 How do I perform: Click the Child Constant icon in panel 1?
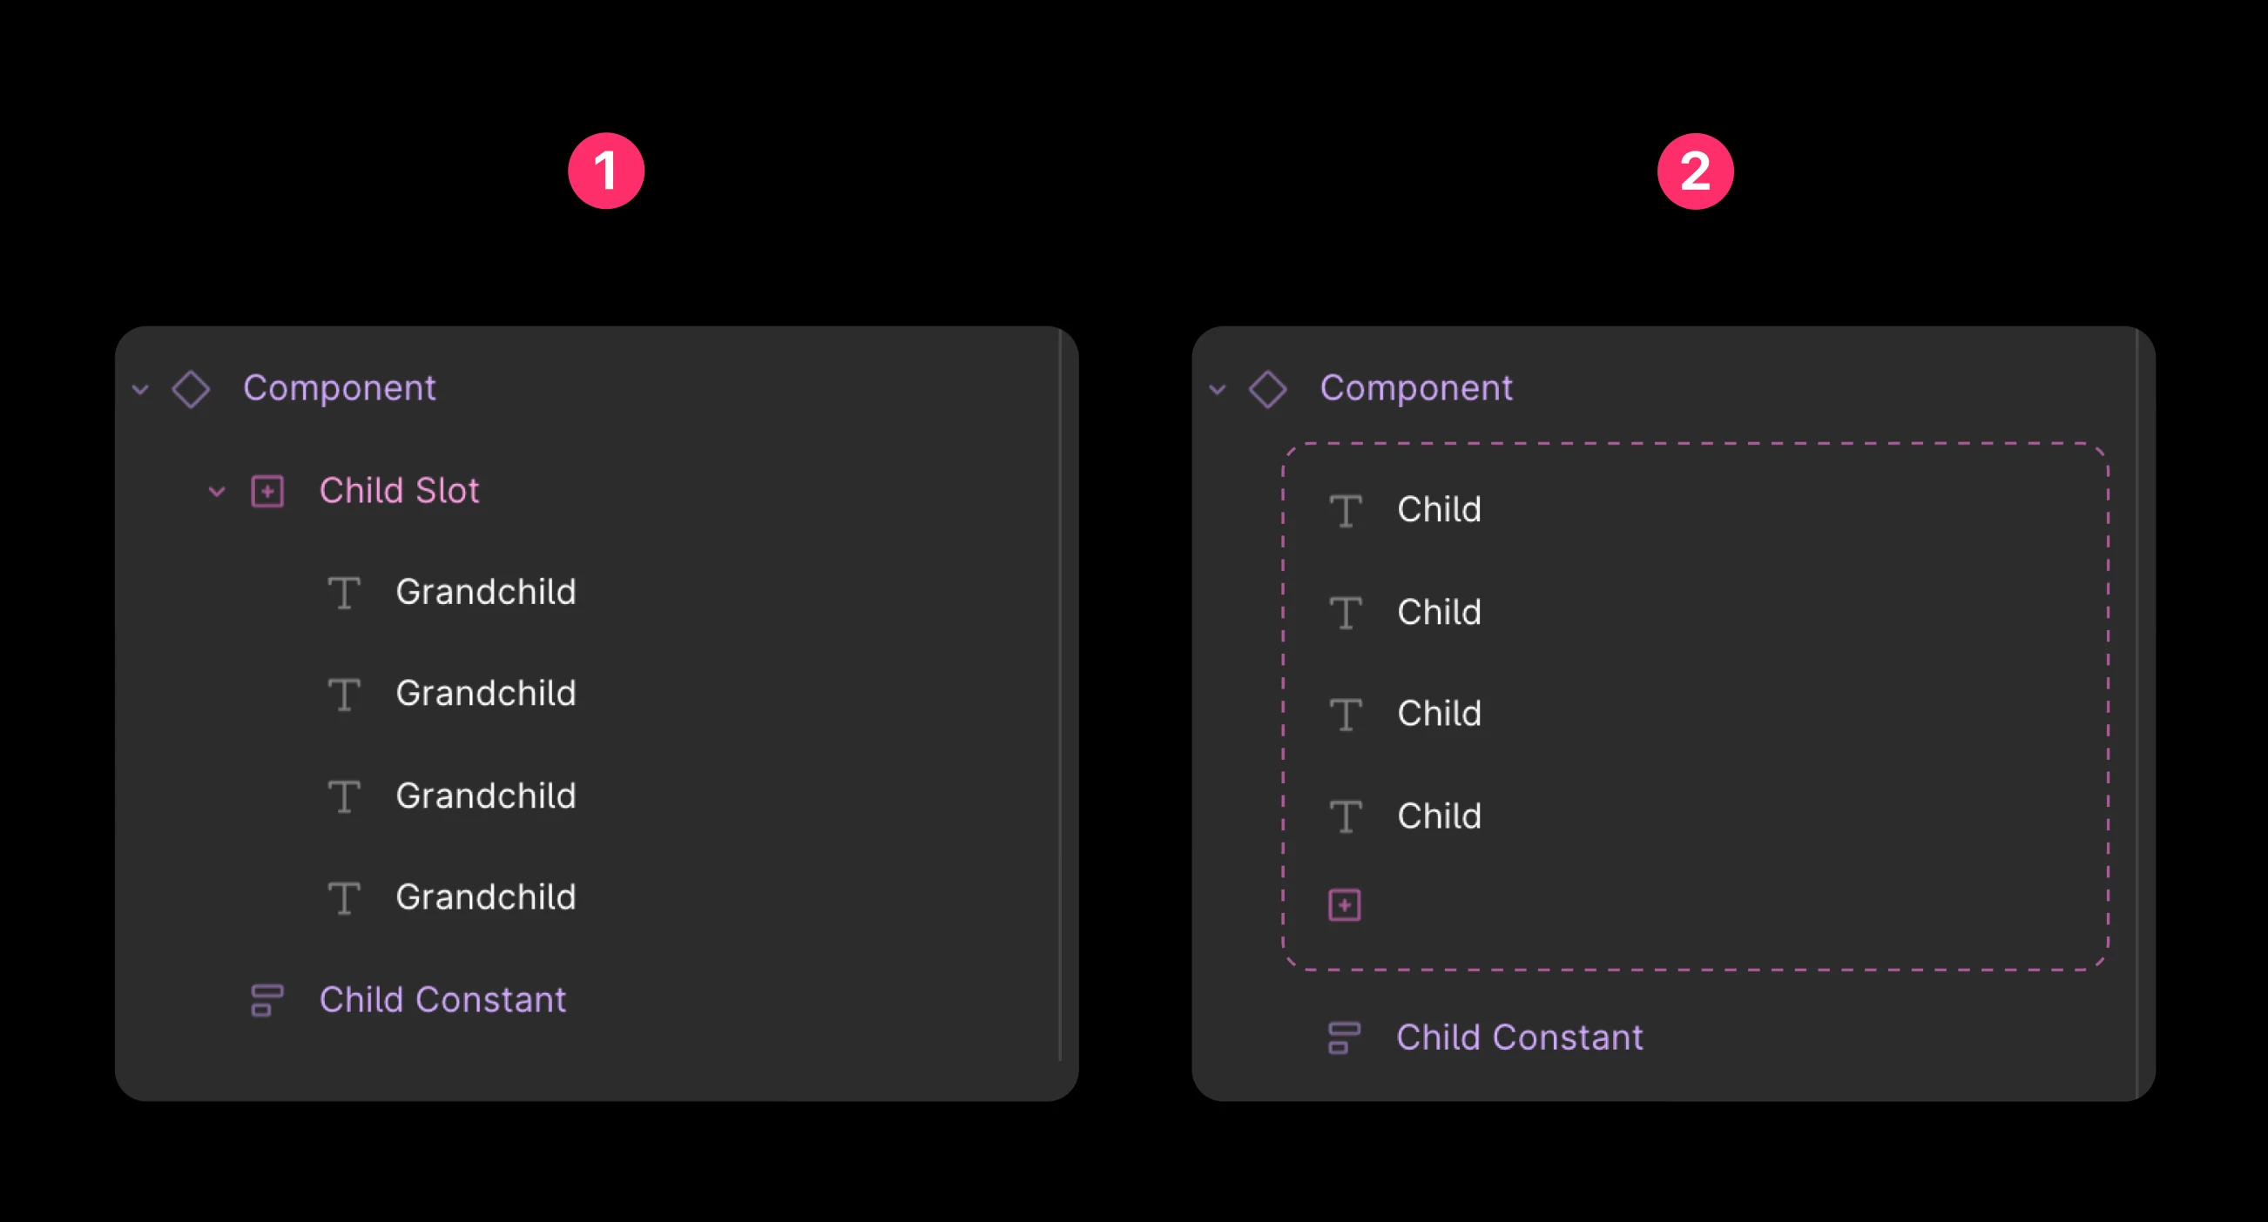tap(267, 999)
